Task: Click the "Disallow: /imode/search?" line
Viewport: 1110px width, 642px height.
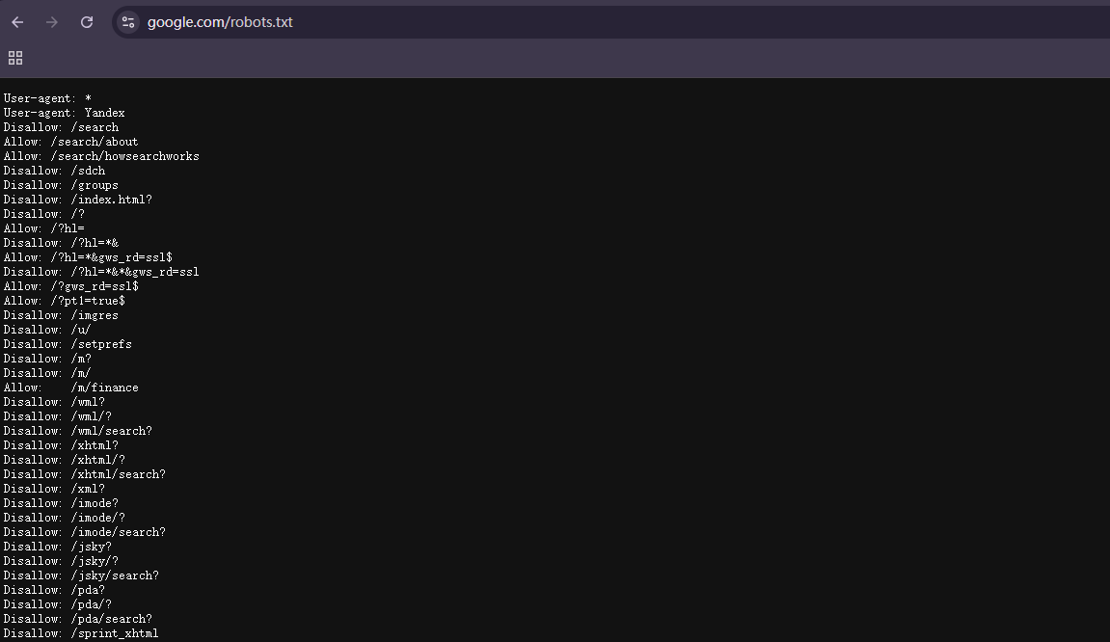Action: 84,532
